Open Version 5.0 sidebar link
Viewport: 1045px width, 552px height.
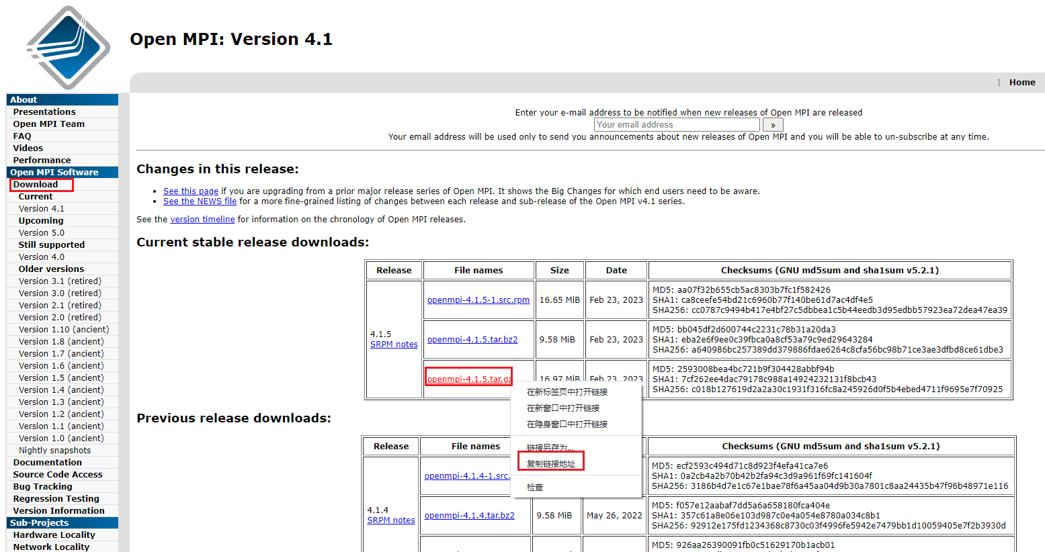click(42, 233)
